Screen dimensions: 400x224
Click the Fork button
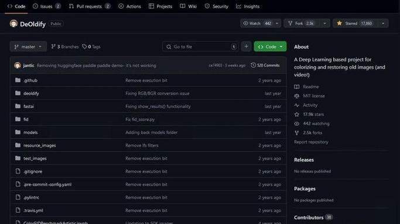click(x=302, y=23)
